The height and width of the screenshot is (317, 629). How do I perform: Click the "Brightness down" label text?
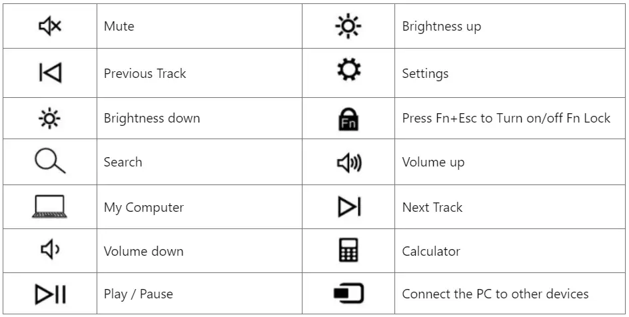point(151,118)
